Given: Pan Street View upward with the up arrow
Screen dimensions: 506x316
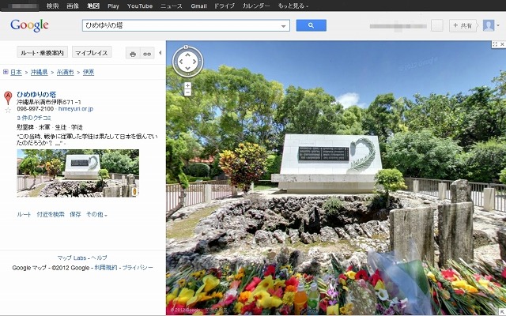Looking at the screenshot, I should 188,55.
